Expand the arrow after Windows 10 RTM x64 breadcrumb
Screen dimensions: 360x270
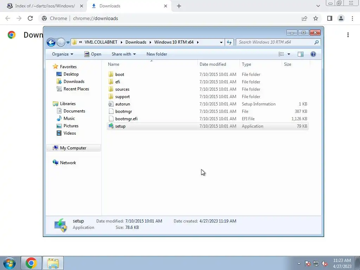pos(198,42)
